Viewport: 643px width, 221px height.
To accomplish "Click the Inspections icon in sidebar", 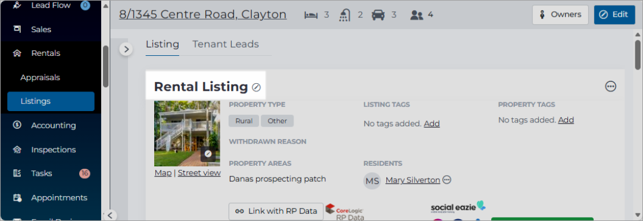I will [x=17, y=149].
